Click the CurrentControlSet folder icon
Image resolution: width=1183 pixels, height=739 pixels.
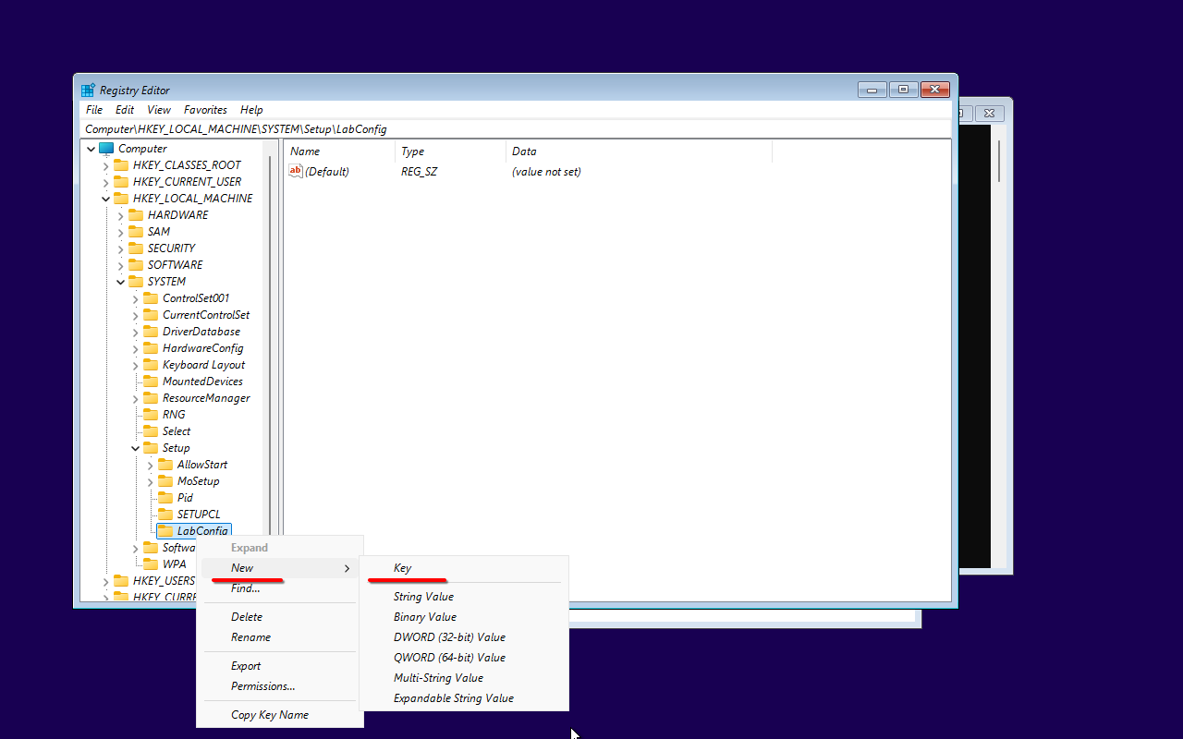coord(151,315)
